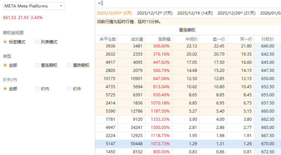Click the 1072.73% change value
The width and height of the screenshot is (281, 155).
point(160,144)
